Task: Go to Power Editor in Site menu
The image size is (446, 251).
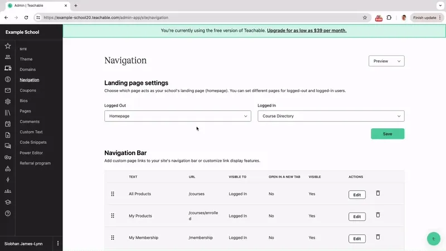Action: [x=31, y=153]
